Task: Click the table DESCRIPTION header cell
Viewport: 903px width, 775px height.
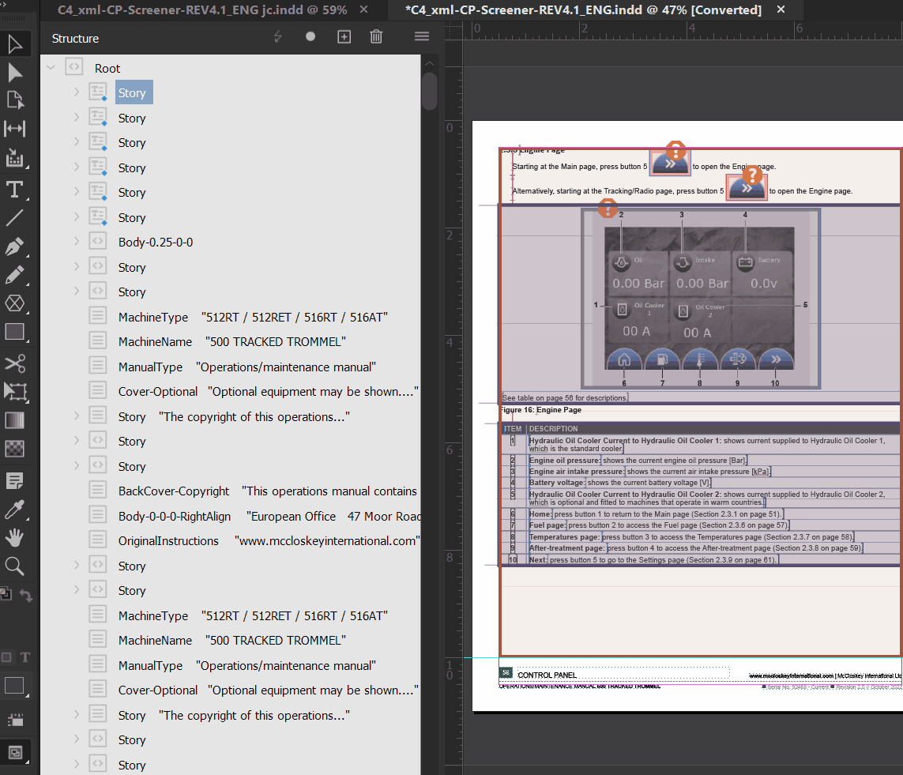Action: pos(553,429)
